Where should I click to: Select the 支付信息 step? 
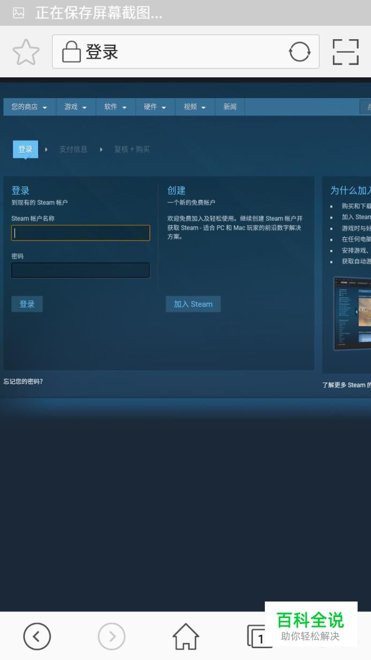pos(73,149)
